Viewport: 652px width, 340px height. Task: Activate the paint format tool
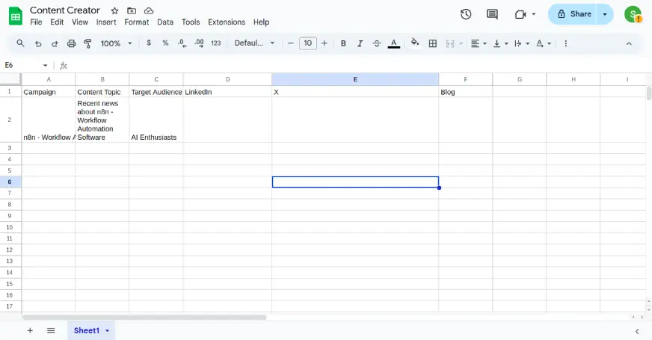87,43
